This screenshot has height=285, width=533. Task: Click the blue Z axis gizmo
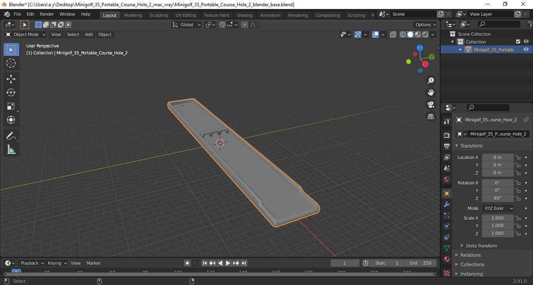[420, 48]
